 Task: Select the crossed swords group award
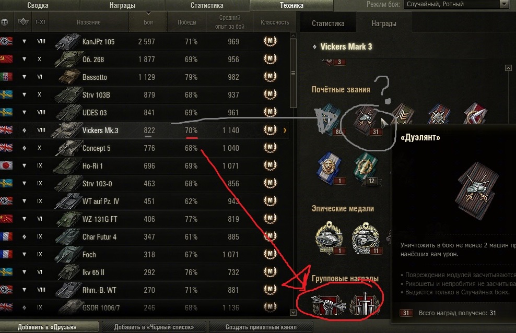coord(365,304)
